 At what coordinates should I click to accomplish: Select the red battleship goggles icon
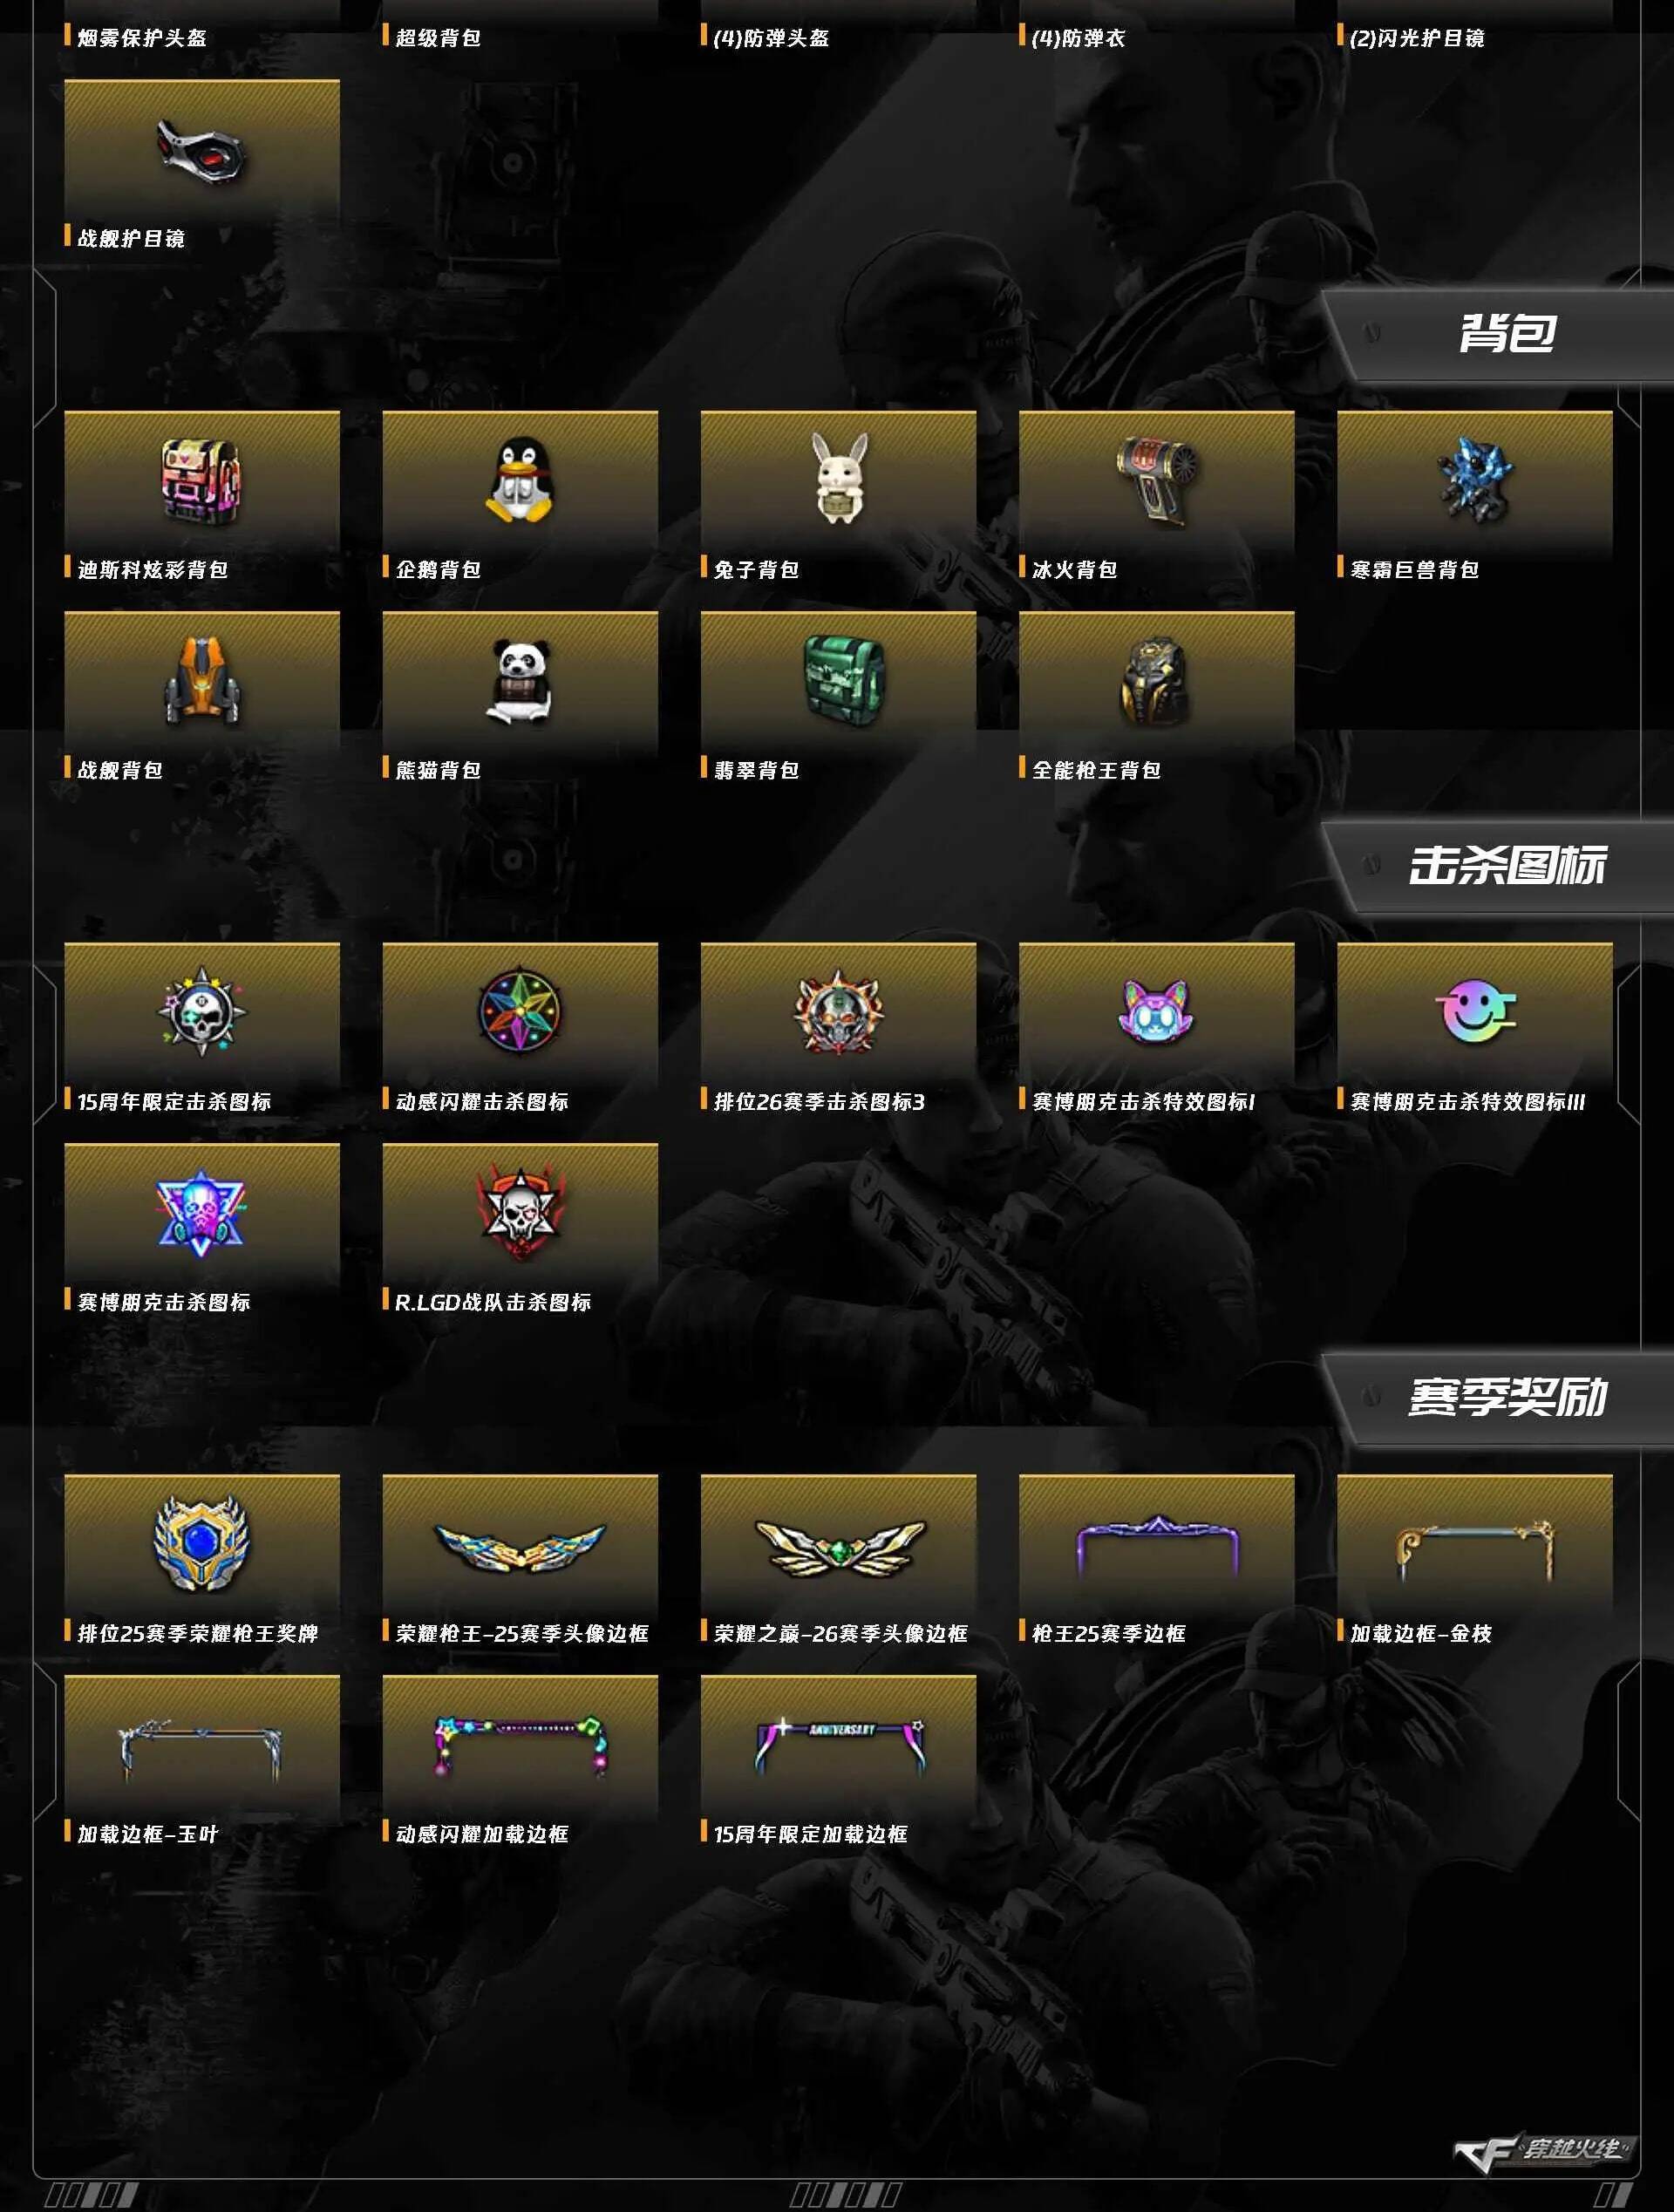[201, 150]
